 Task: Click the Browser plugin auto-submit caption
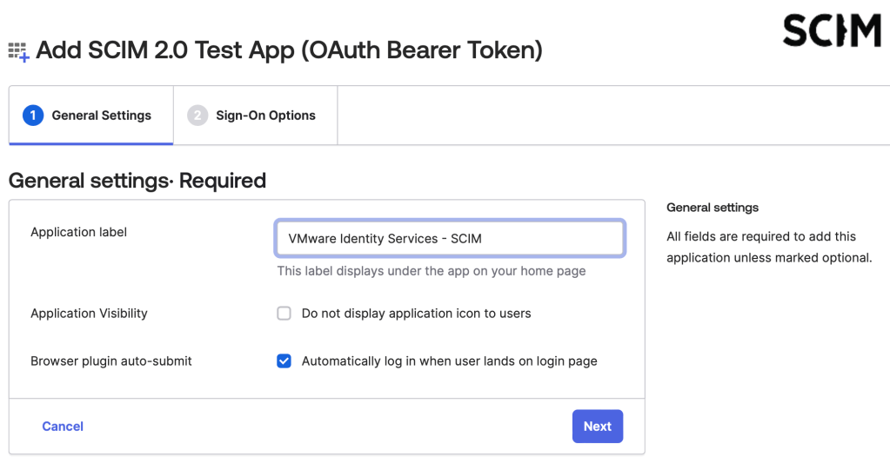tap(111, 361)
